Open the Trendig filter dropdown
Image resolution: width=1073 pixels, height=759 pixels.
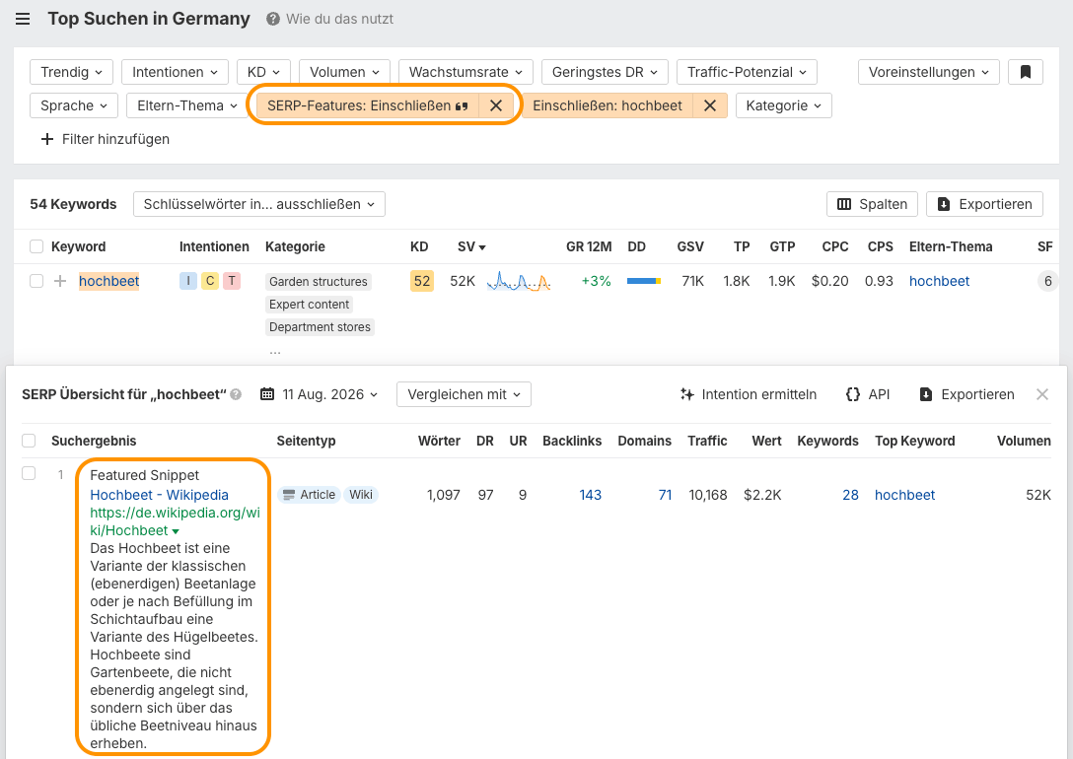point(71,72)
